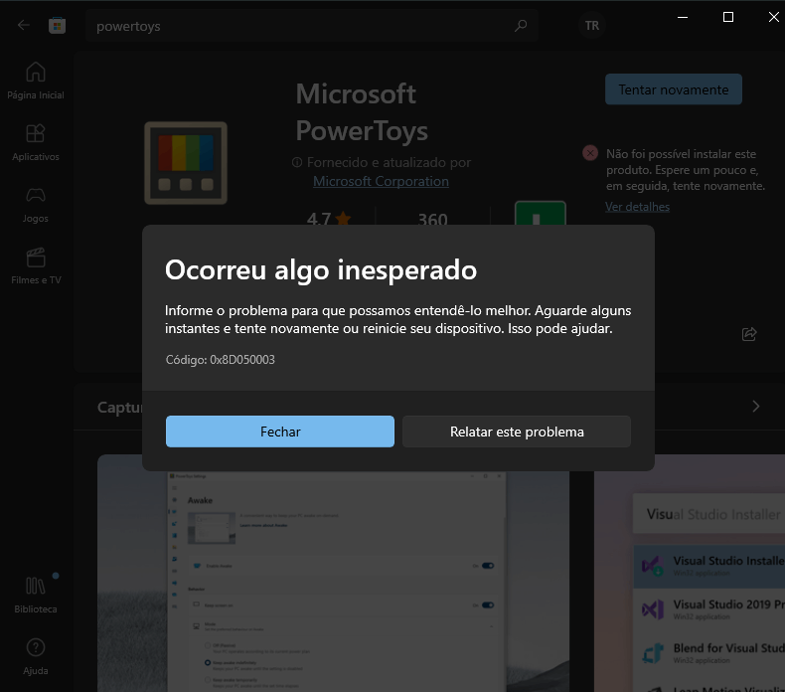Open the Microsoft Corporation publisher link
The image size is (785, 692).
381,181
